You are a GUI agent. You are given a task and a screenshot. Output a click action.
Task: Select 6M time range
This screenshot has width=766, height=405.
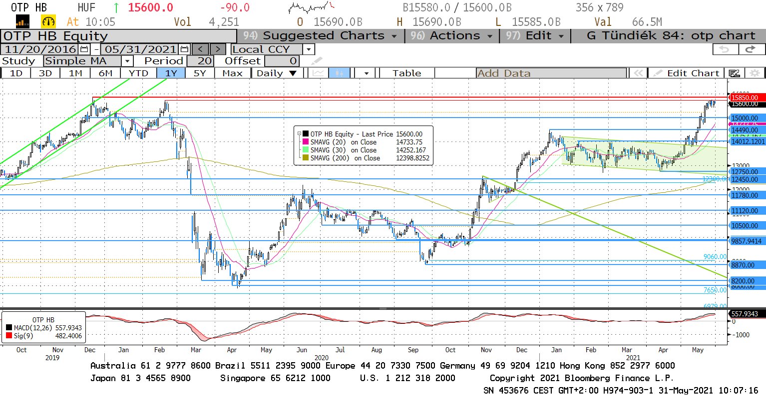pyautogui.click(x=105, y=73)
